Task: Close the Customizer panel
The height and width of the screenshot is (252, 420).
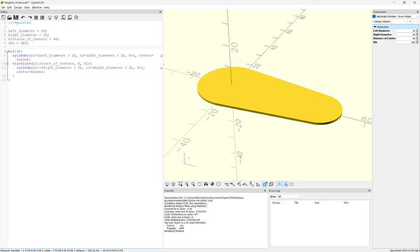Action: [418, 12]
